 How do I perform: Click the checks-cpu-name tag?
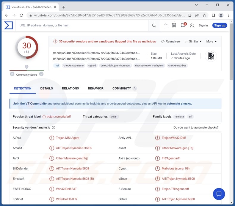click(x=73, y=66)
